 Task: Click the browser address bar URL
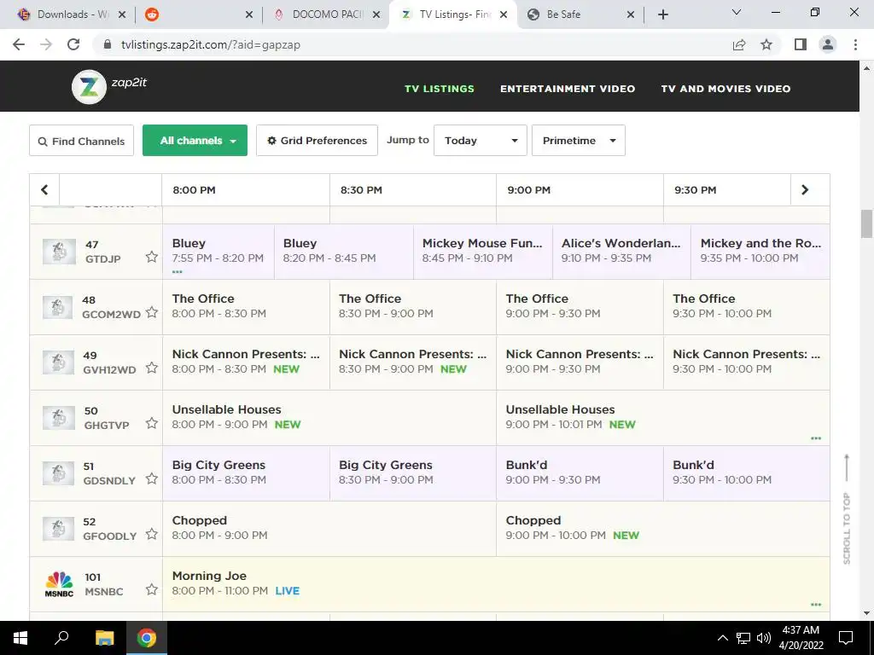click(211, 44)
